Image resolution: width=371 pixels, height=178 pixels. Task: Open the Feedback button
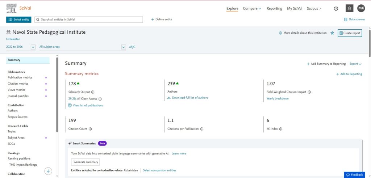click(354, 175)
